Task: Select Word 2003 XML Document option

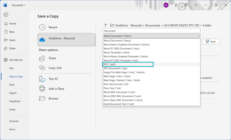Action: (151, 96)
